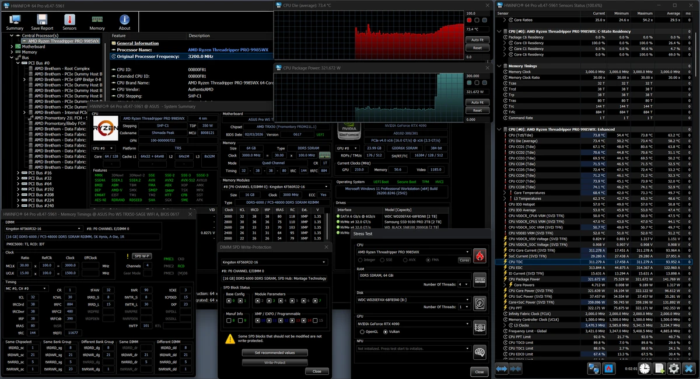Open the MC #0, CH #0 timing dropdown
Image resolution: width=700 pixels, height=379 pixels.
tap(27, 288)
